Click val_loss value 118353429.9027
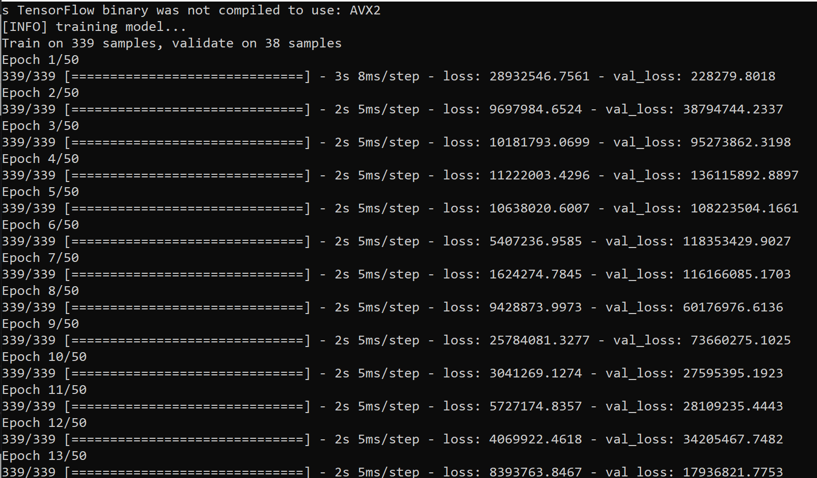Screen dimensions: 817x478 pos(737,241)
